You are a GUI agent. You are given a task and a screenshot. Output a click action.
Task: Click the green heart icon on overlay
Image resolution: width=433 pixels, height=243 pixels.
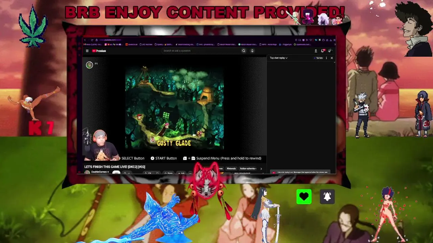(x=304, y=197)
